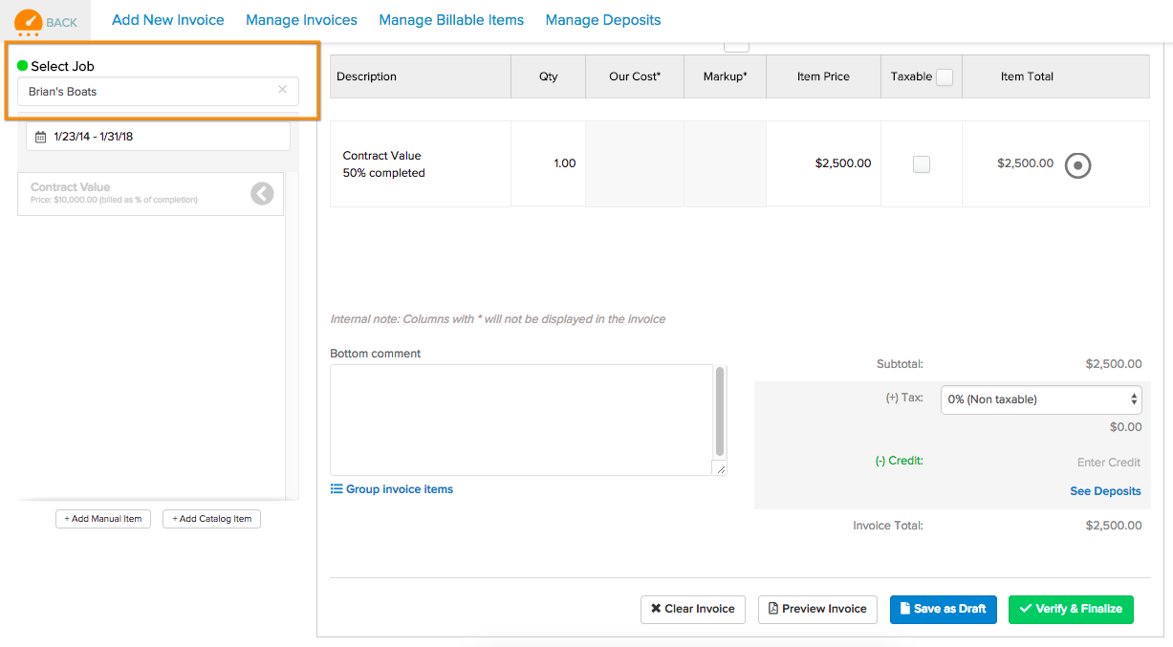The image size is (1173, 647).
Task: Click the bottom comment scrollbar
Action: click(x=720, y=411)
